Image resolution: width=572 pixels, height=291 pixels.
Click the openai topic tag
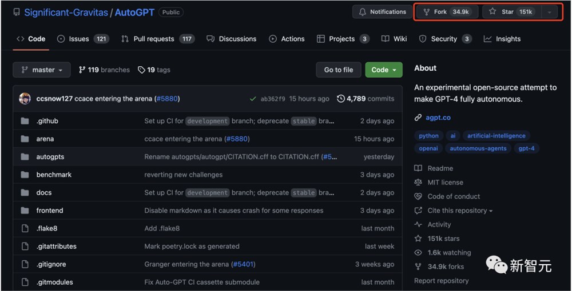pyautogui.click(x=428, y=148)
